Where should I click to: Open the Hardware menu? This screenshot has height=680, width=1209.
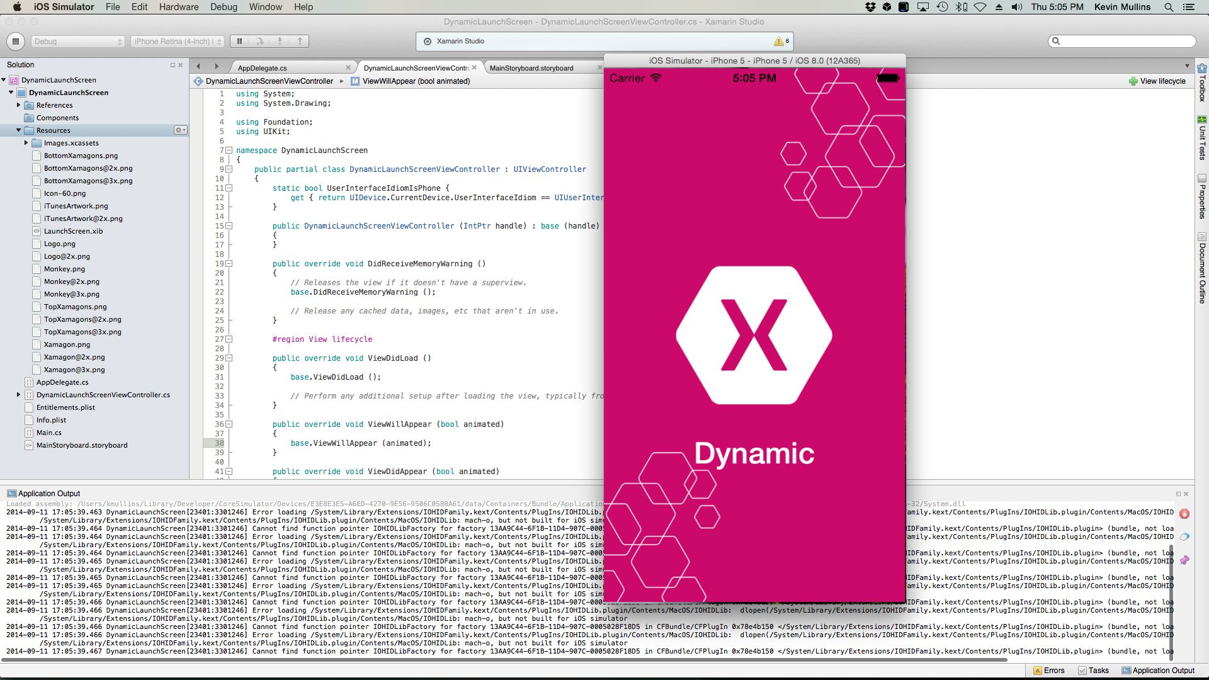click(178, 7)
